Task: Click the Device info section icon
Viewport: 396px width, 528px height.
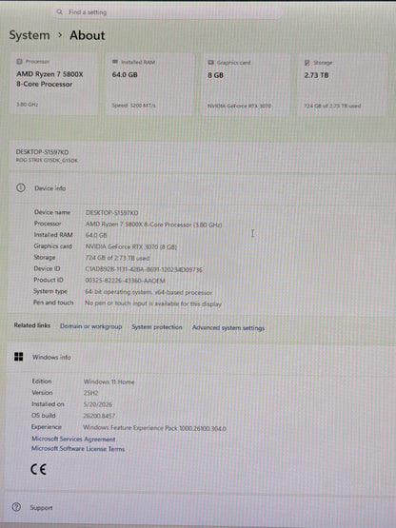Action: click(x=21, y=188)
